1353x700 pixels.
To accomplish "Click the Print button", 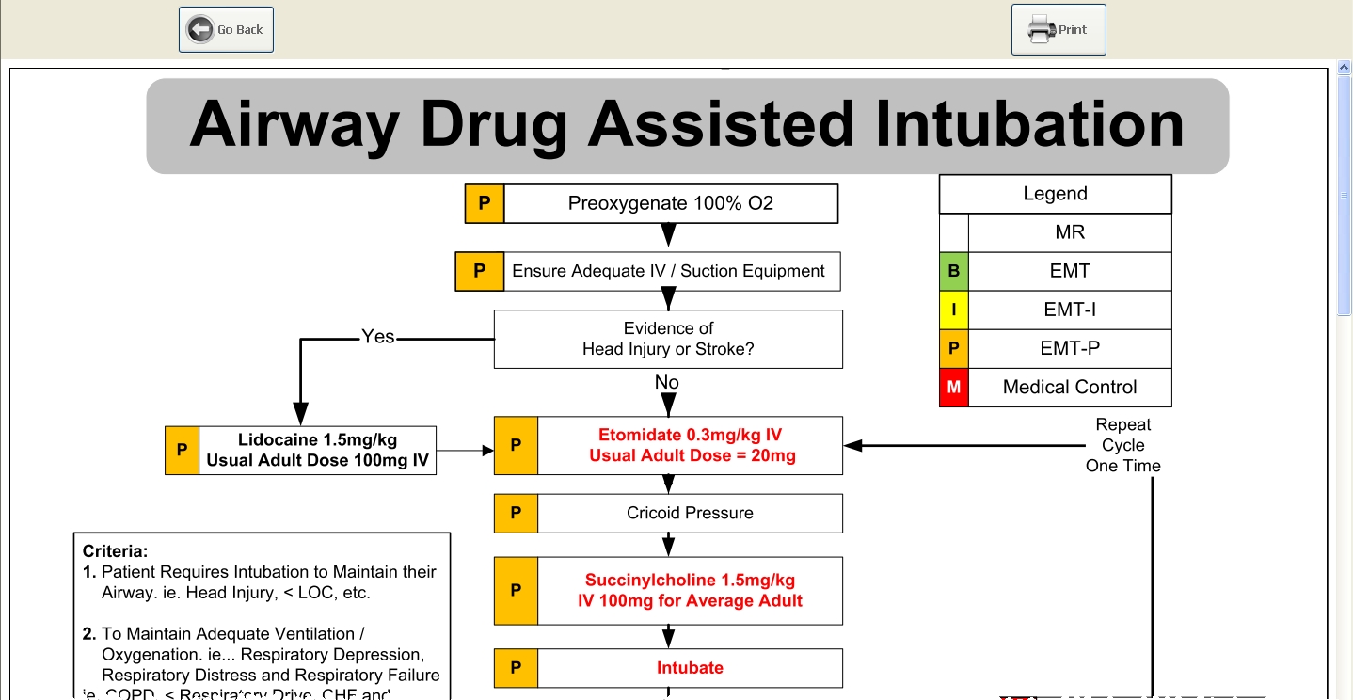I will click(x=1059, y=29).
